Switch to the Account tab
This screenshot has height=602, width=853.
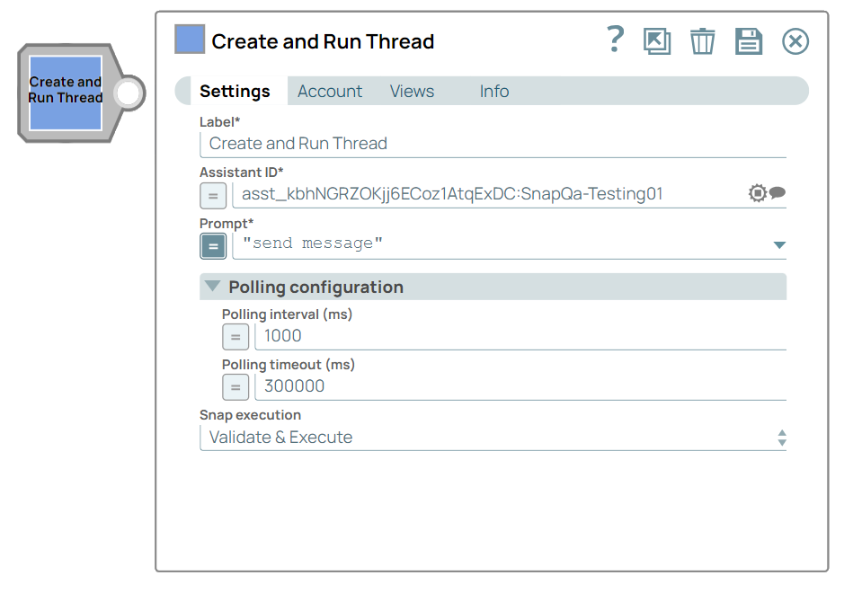click(x=330, y=92)
